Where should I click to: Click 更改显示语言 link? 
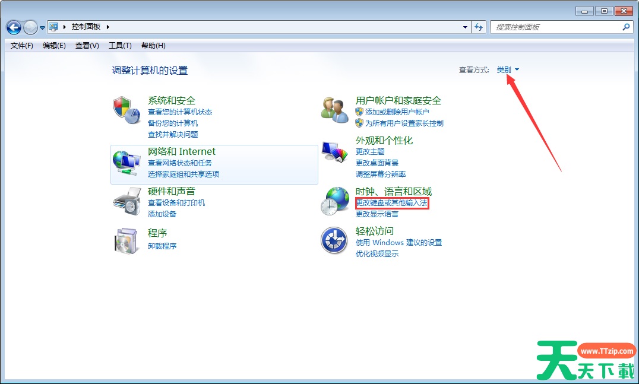(x=377, y=214)
